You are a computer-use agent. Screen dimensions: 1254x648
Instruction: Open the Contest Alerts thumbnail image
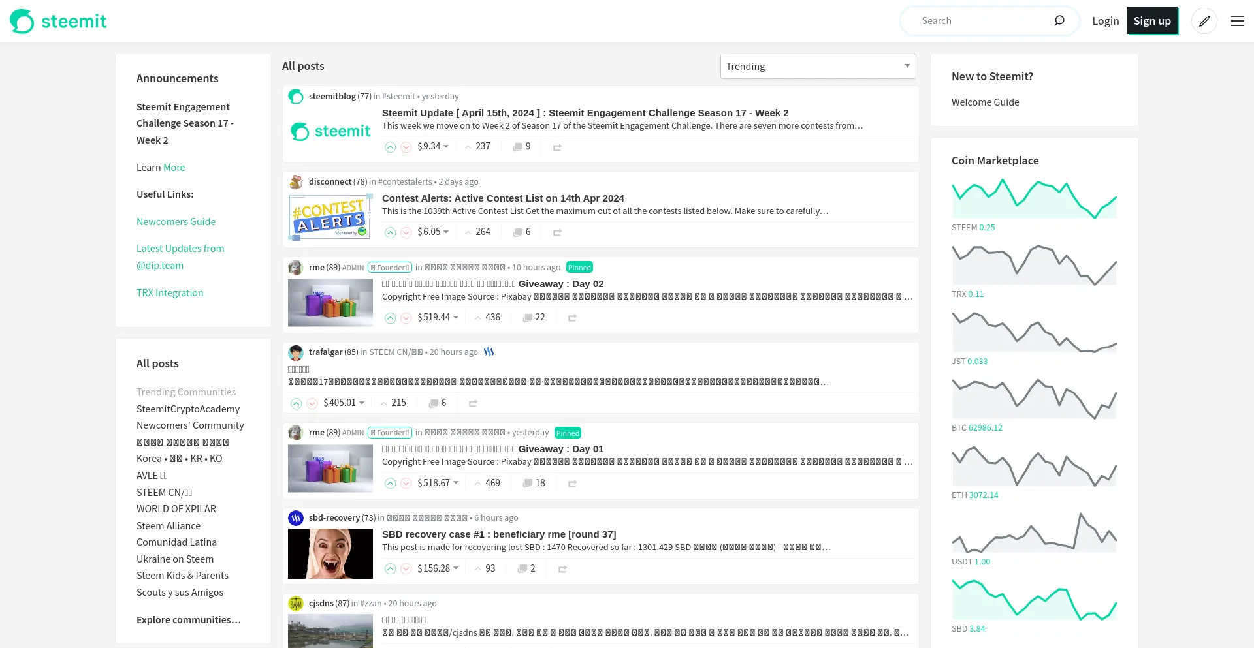[x=330, y=217]
